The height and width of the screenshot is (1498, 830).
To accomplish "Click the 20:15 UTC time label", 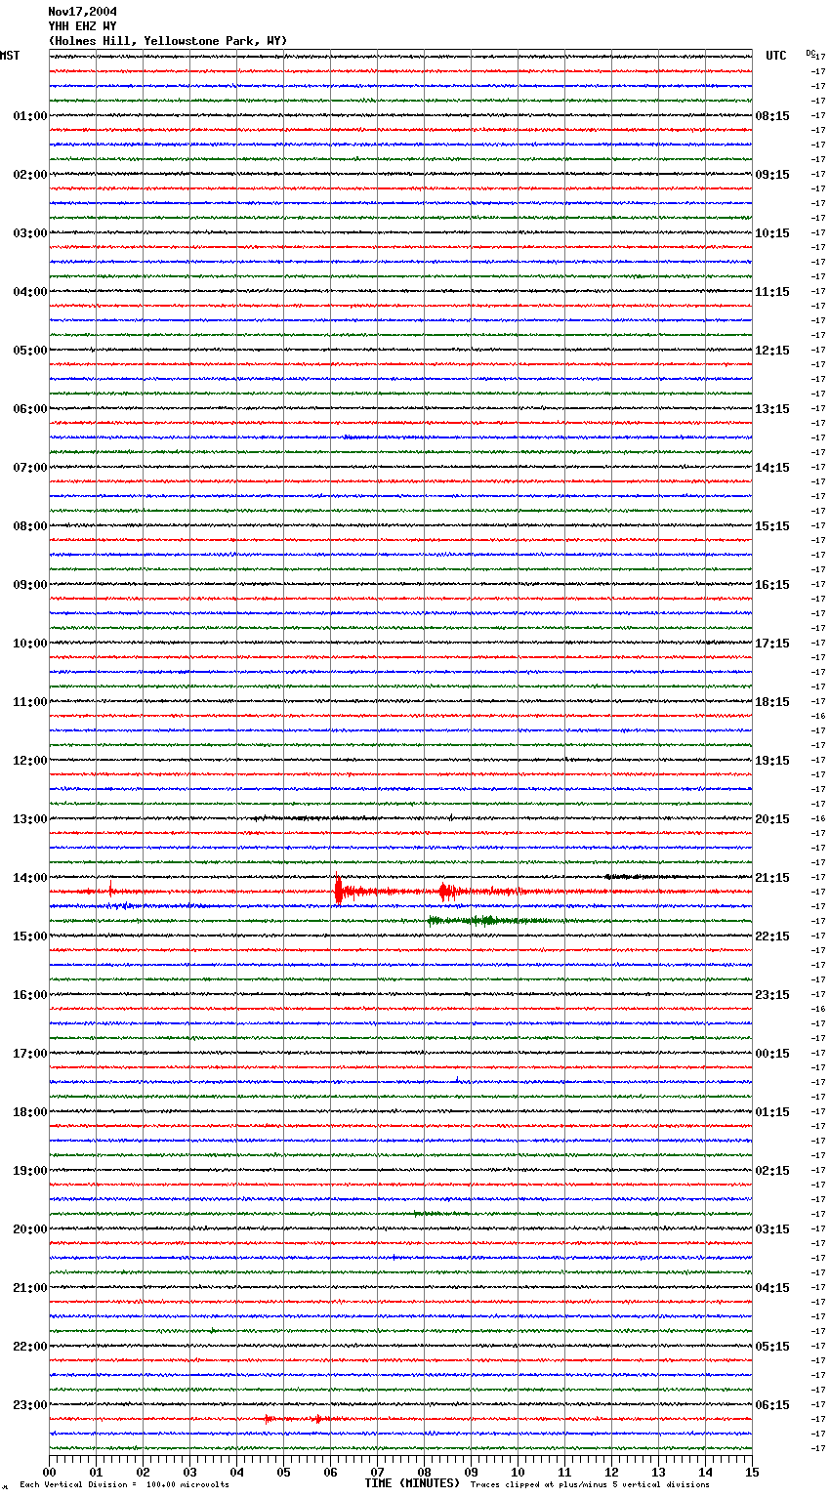I will [x=772, y=819].
